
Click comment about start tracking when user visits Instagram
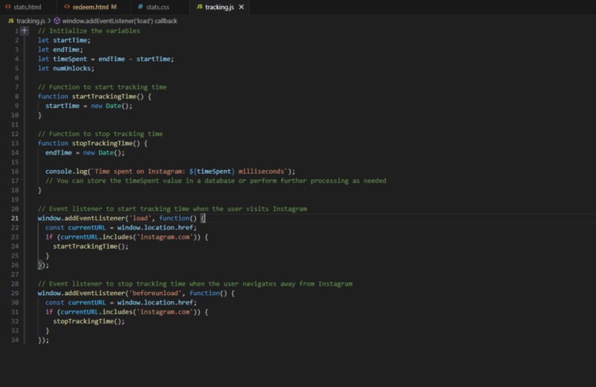click(172, 209)
